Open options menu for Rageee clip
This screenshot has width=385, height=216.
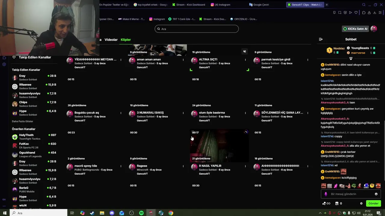click(183, 166)
